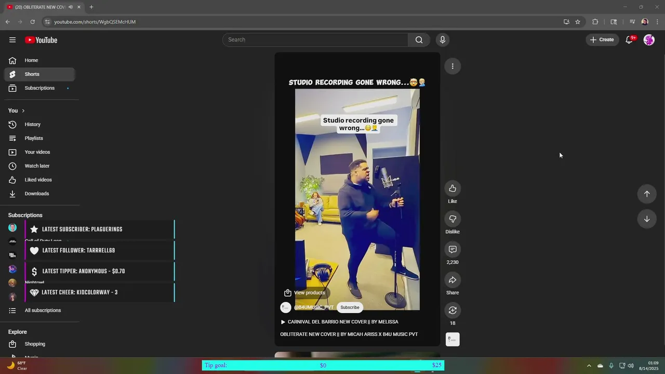Viewport: 665px width, 374px height.
Task: Click the Explore section heading
Action: point(18,332)
